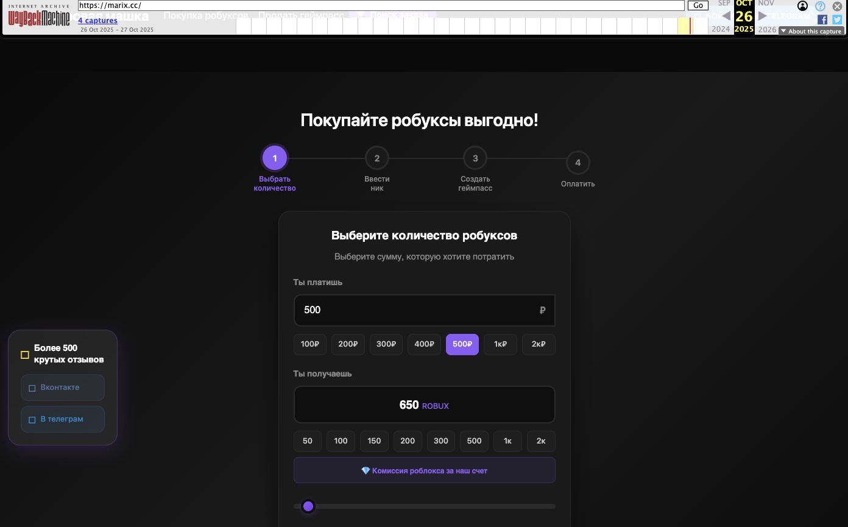Image resolution: width=848 pixels, height=527 pixels.
Task: Select step 3 Создать геймпасс circle
Action: pyautogui.click(x=475, y=158)
